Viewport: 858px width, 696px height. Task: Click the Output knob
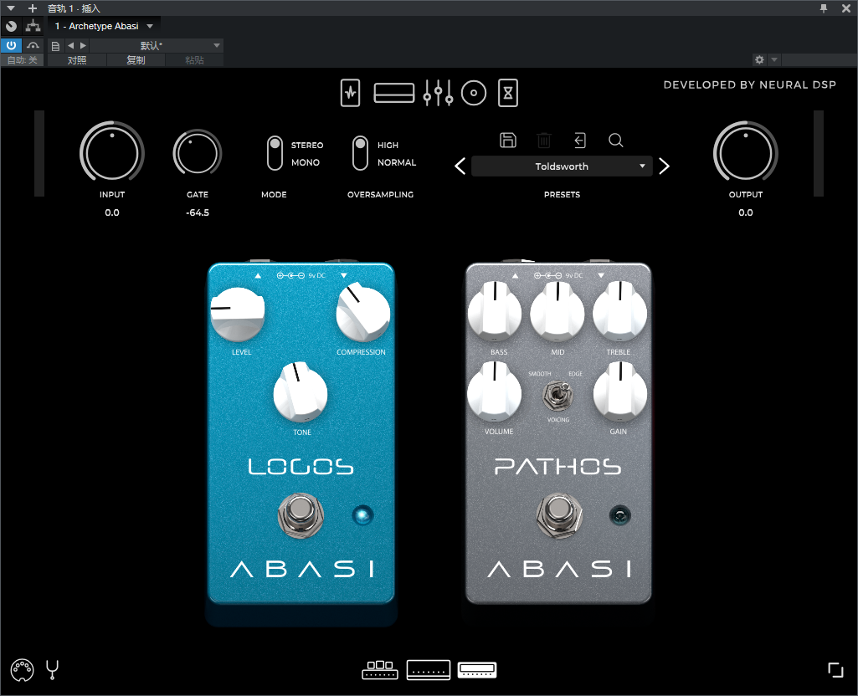(746, 153)
